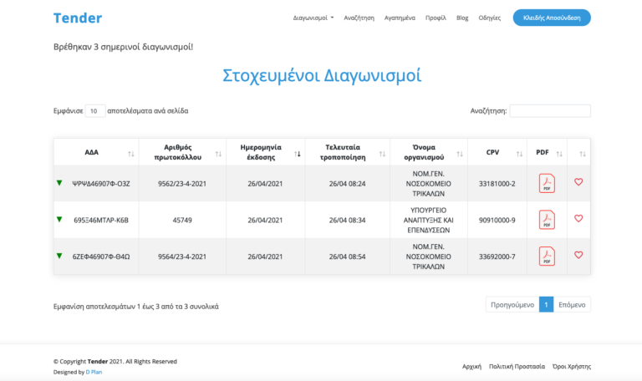
Task: Expand the green triangle for 695Ξ46ΜΤΛΡ-Κ6Β
Action: (59, 219)
